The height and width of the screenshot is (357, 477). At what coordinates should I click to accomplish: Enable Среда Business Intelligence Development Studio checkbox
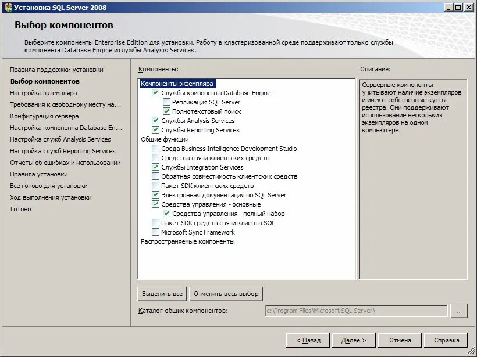click(x=155, y=149)
